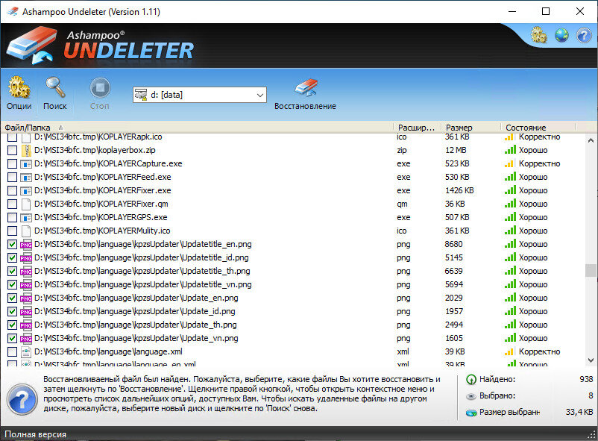Uncheck the box for Updatetitle_vn.png
The image size is (598, 441).
(12, 285)
